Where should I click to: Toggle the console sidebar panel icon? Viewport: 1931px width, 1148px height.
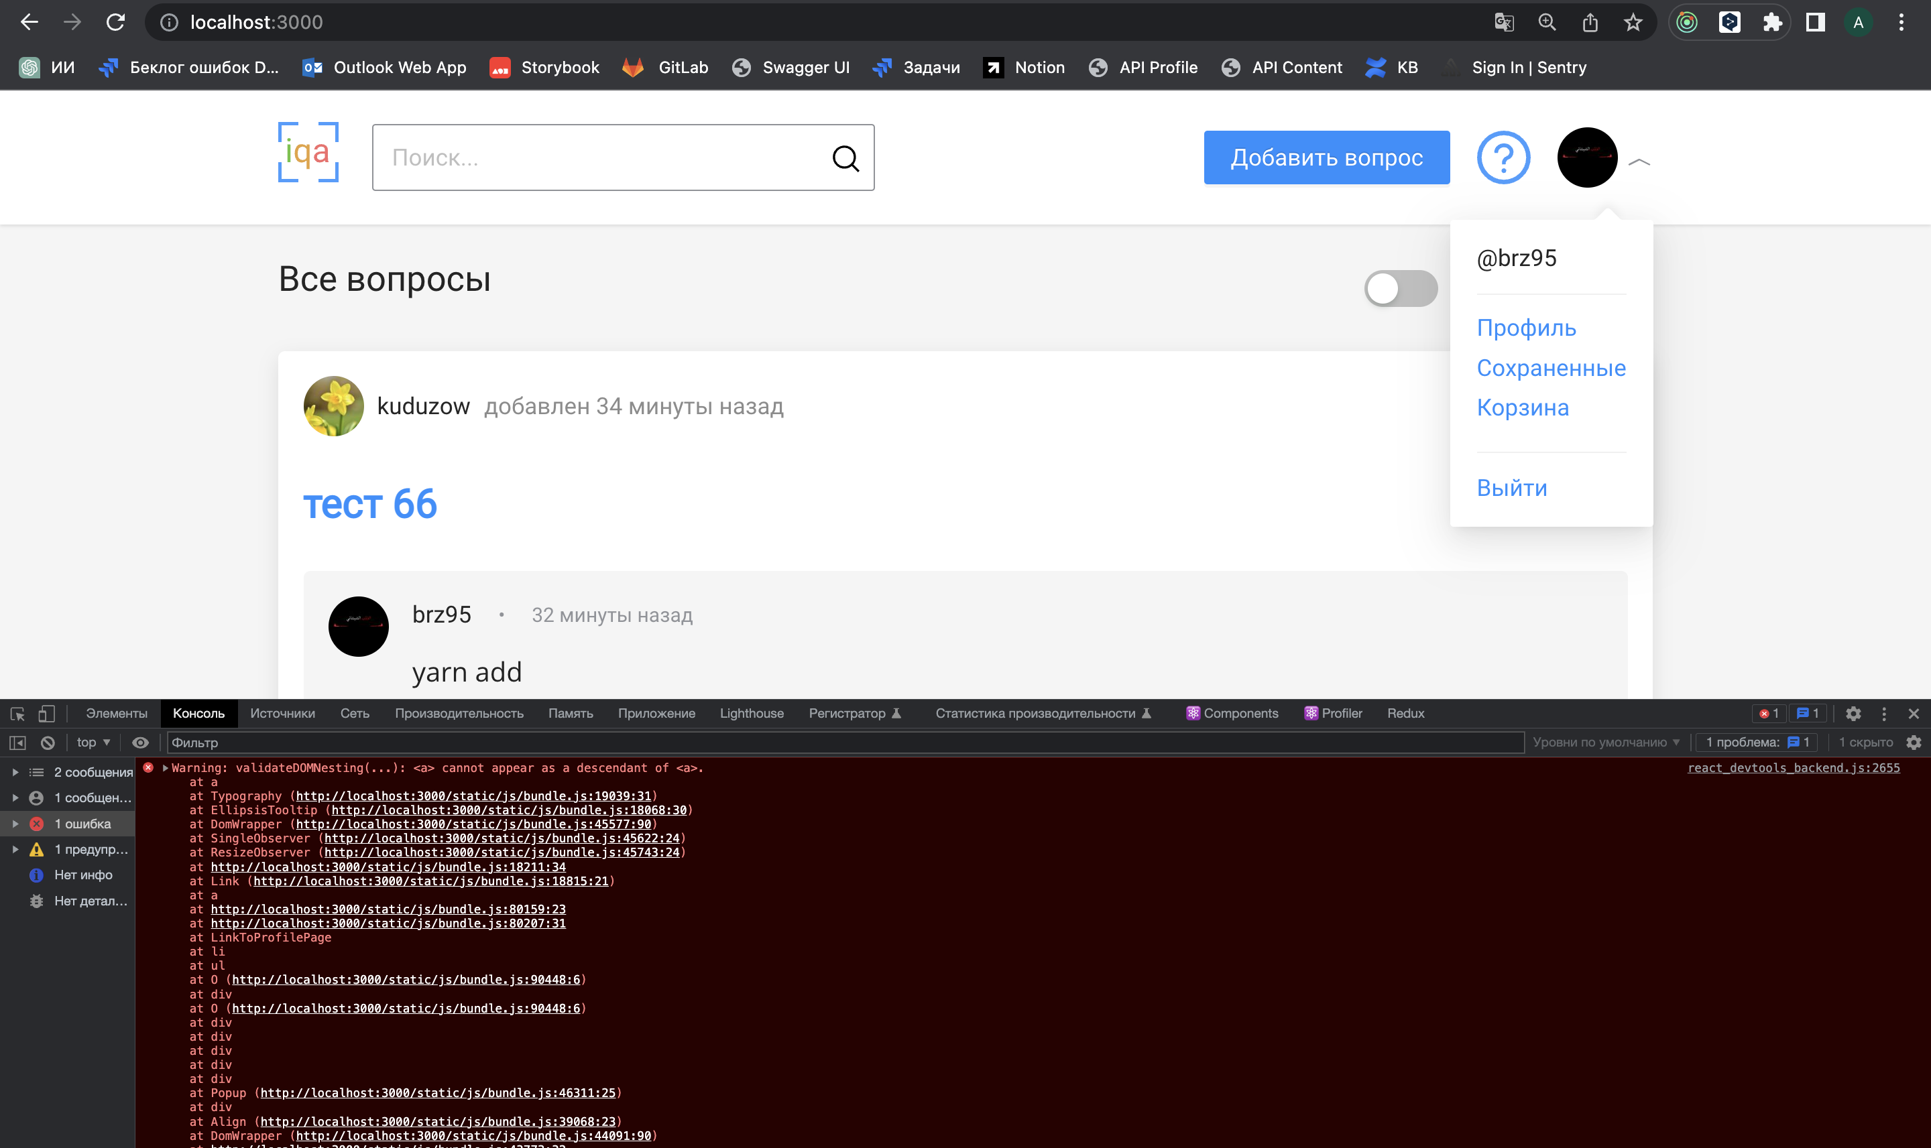tap(17, 743)
